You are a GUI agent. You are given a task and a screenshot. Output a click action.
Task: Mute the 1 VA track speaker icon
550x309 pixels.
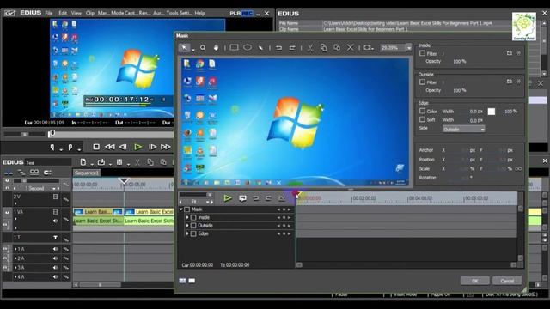[55, 221]
